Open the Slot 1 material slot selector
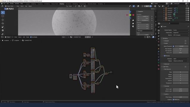Image resolution: width=190 pixels, height=107 pixels. point(65,37)
